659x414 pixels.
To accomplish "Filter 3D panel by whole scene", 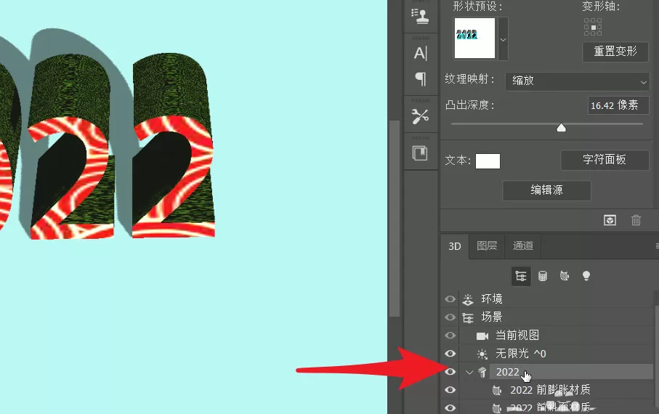I will [x=521, y=276].
